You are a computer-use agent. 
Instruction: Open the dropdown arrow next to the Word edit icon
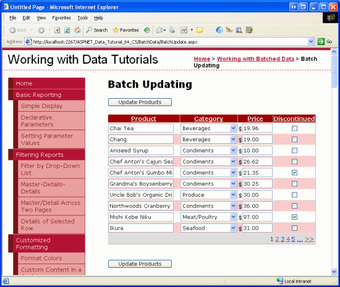click(x=192, y=30)
